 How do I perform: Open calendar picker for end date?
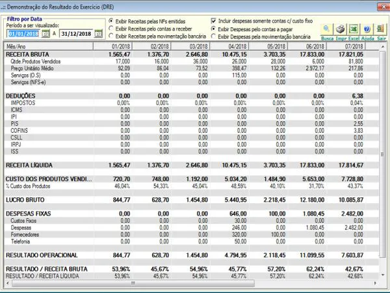pyautogui.click(x=99, y=33)
